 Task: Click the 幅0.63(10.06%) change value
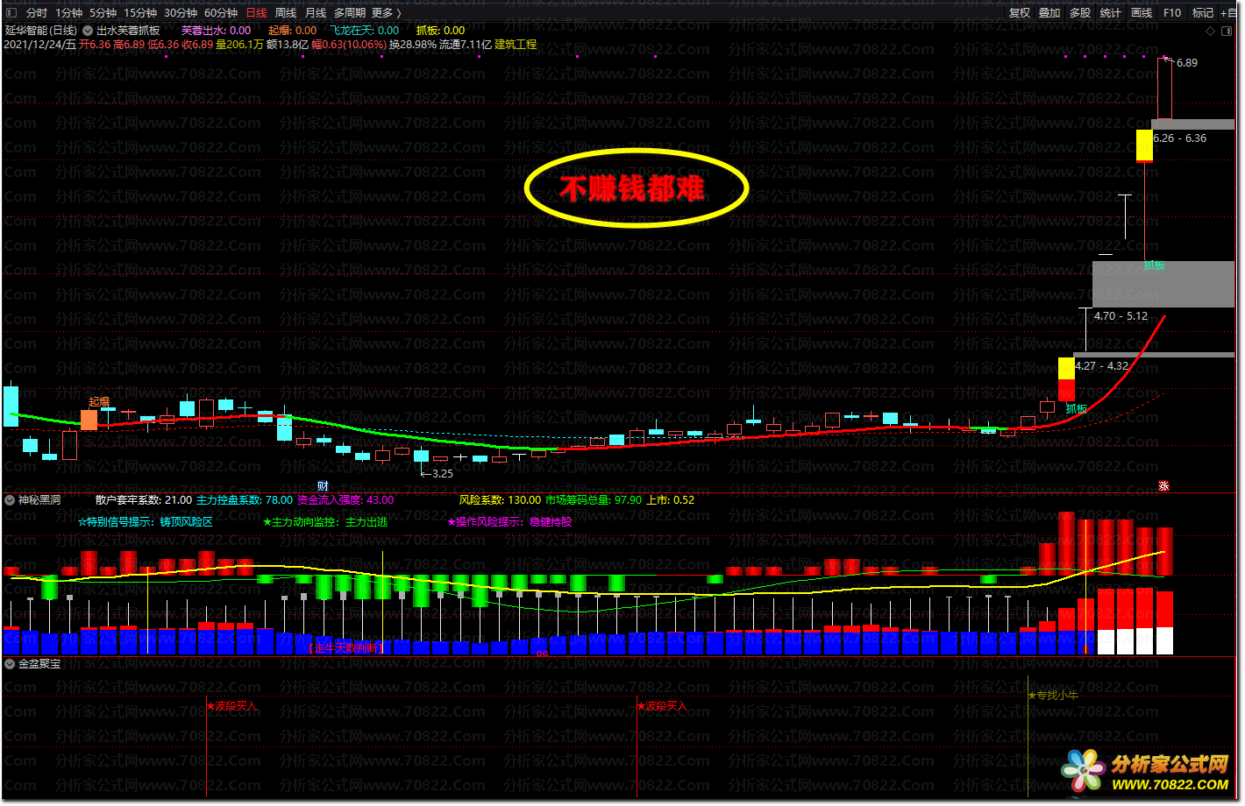349,45
